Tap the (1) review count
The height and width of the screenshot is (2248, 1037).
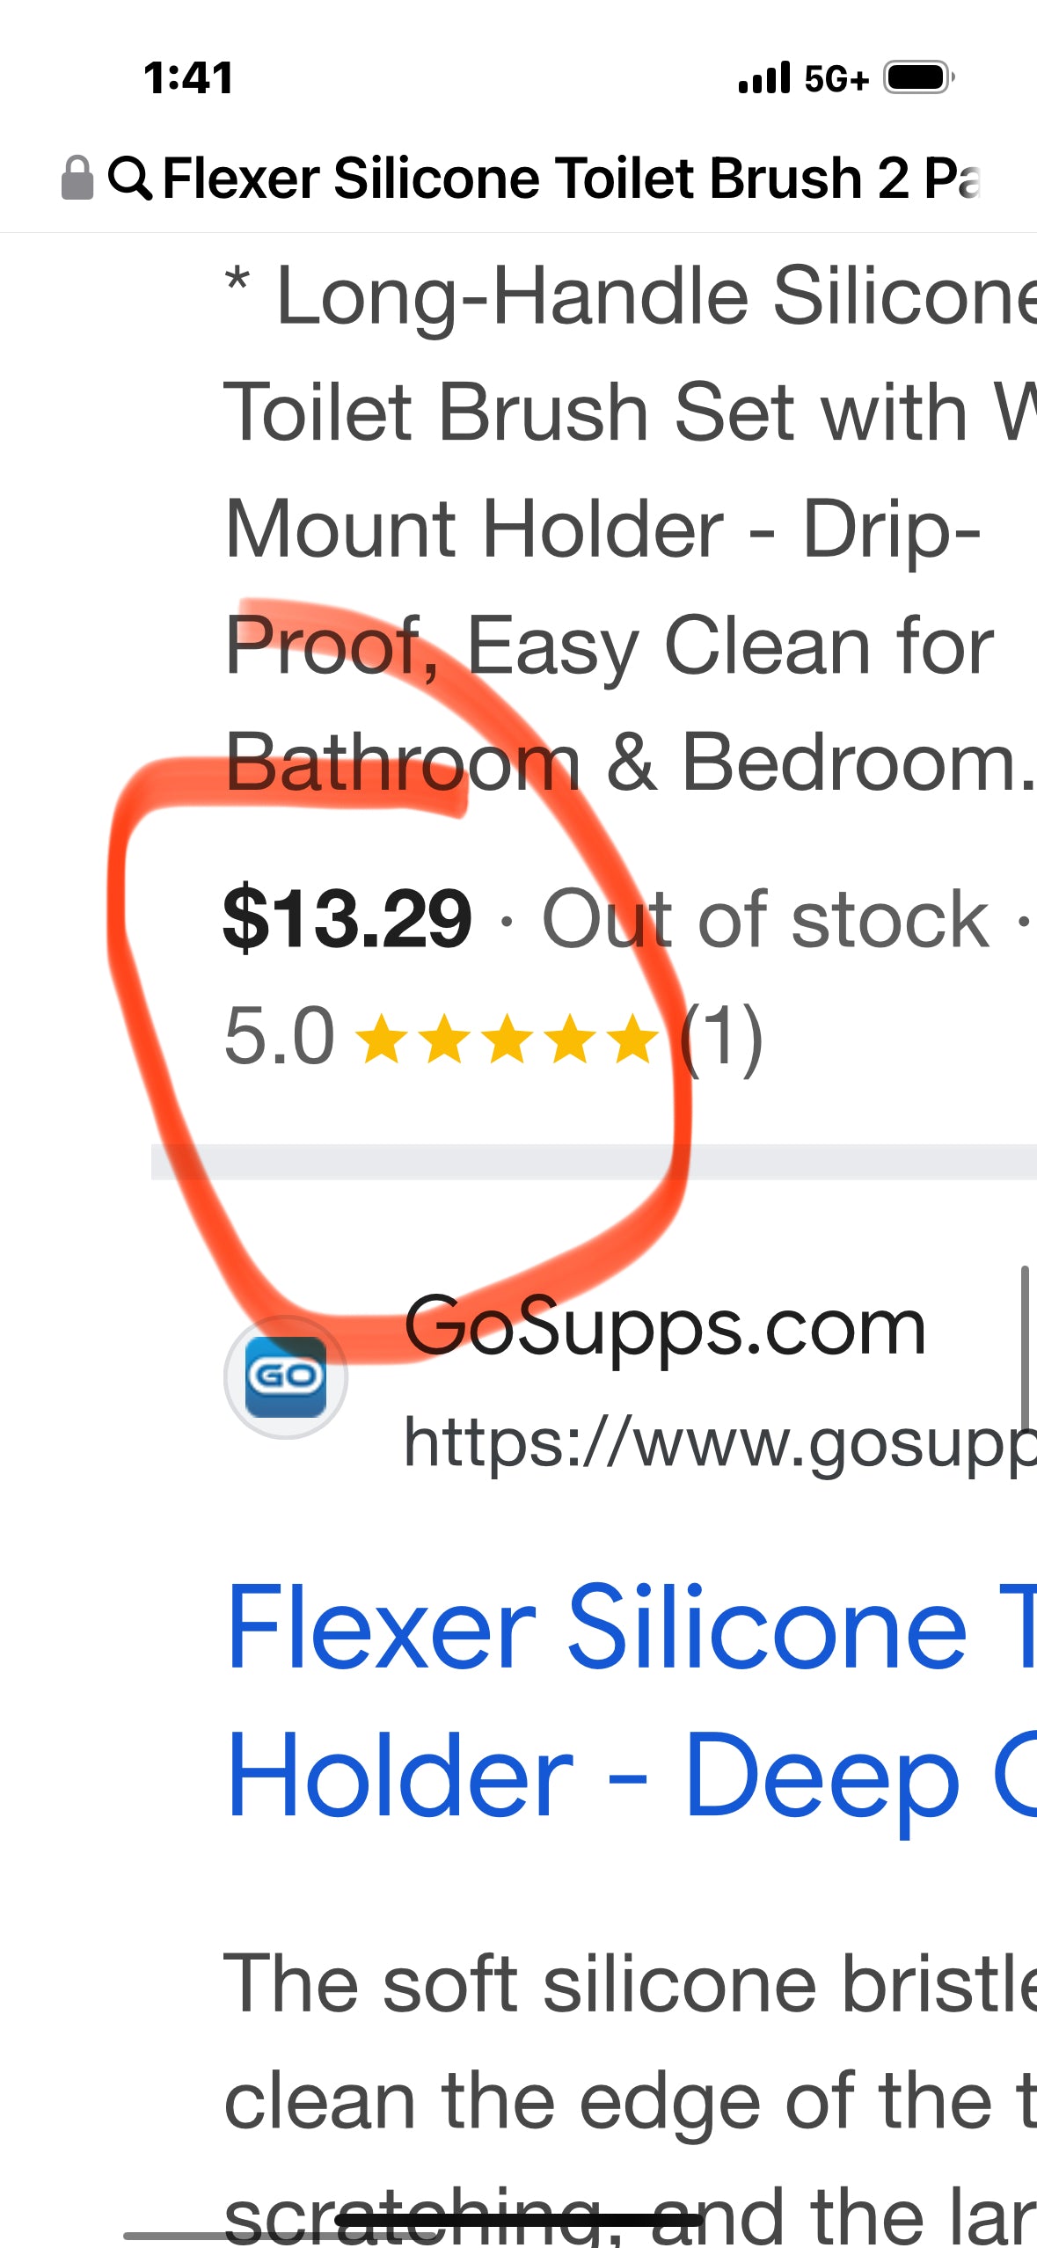pos(722,1038)
